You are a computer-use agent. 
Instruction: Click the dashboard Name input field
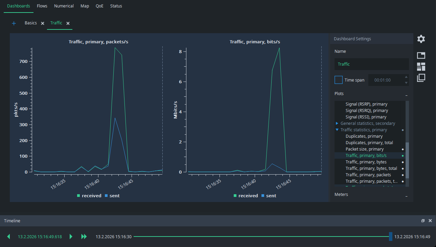[x=371, y=64]
